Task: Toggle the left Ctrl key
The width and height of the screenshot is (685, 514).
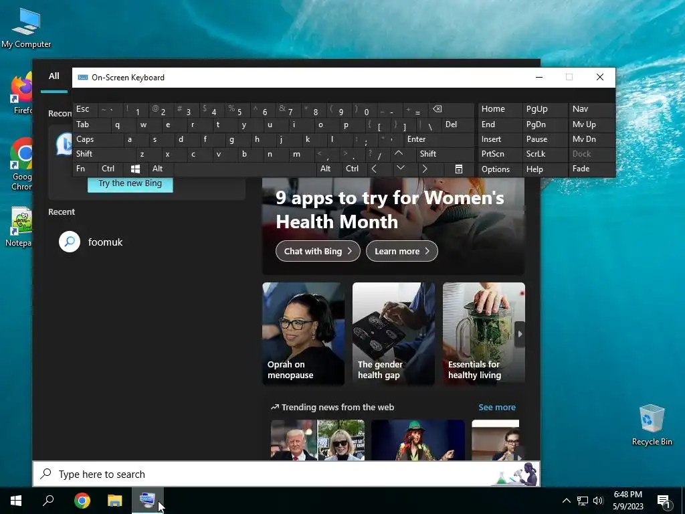Action: (110, 169)
